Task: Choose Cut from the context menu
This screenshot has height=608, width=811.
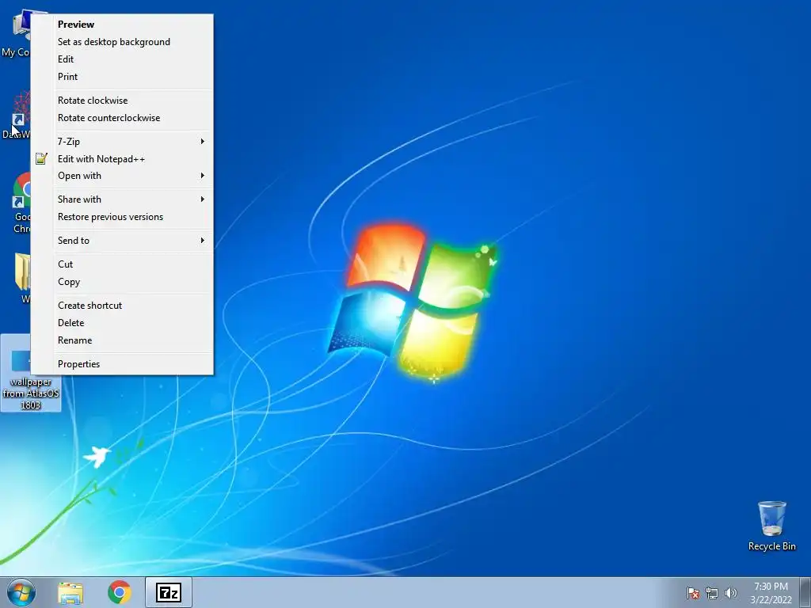Action: coord(122,264)
